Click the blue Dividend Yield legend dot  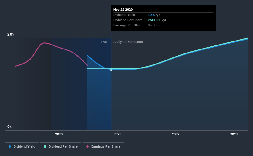(x=10, y=146)
